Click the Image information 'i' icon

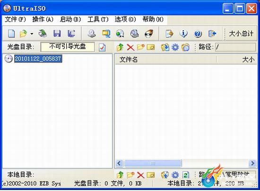(x=183, y=34)
